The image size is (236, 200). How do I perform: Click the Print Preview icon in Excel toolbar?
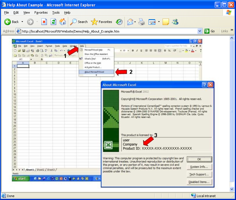pyautogui.click(x=42, y=51)
